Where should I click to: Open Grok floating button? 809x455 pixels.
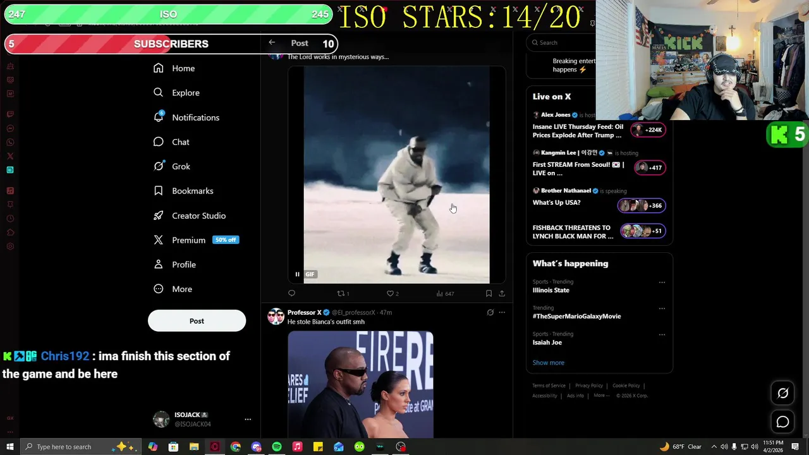[x=782, y=393]
